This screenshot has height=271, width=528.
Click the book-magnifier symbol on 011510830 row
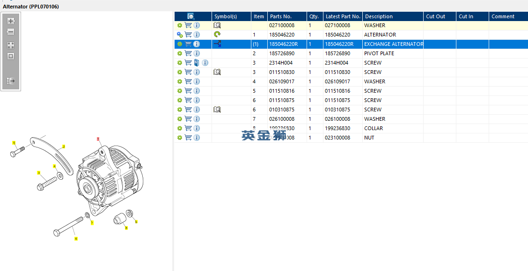point(217,72)
